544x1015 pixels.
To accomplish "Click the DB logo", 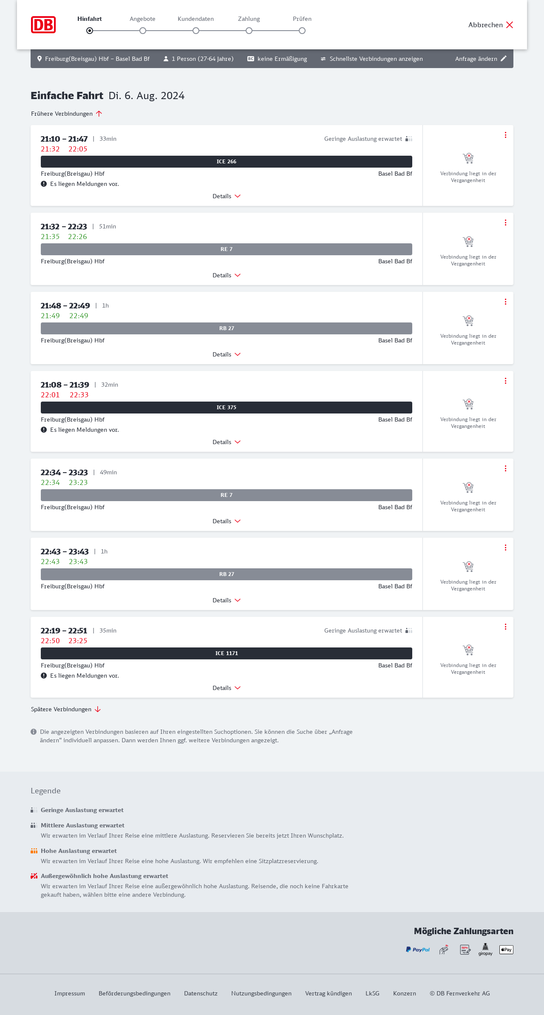I will (x=43, y=25).
